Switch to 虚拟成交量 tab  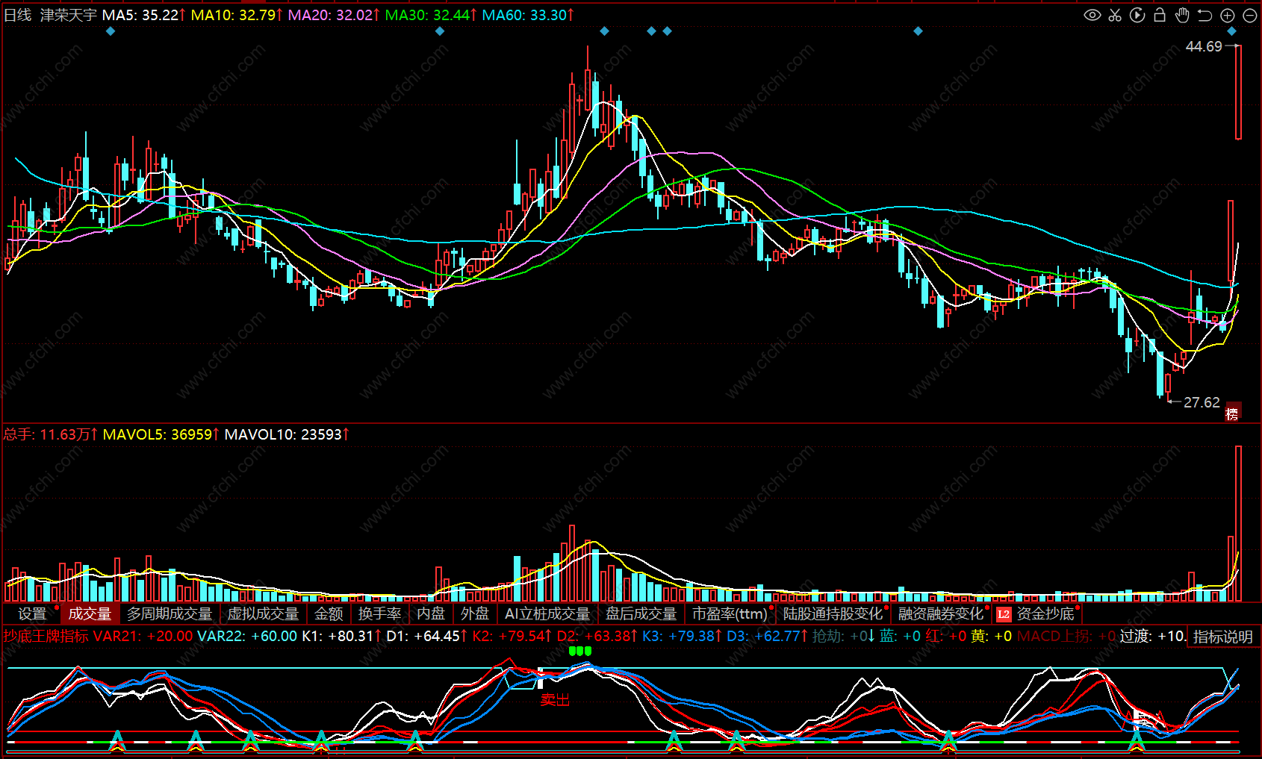click(x=263, y=613)
